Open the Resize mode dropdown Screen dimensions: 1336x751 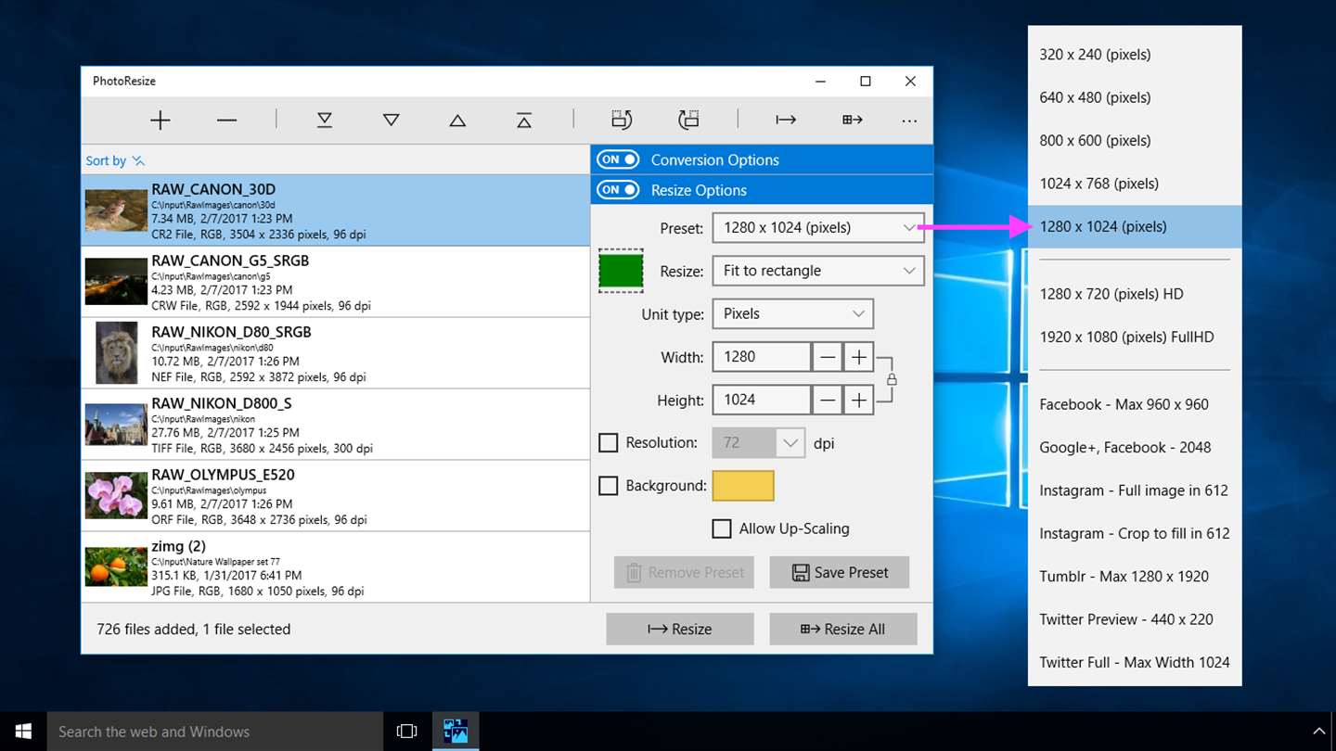click(x=817, y=271)
